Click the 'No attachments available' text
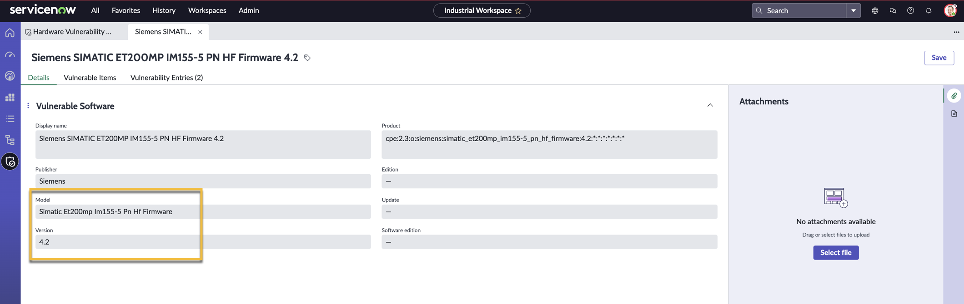Viewport: 964px width, 304px height. [836, 221]
